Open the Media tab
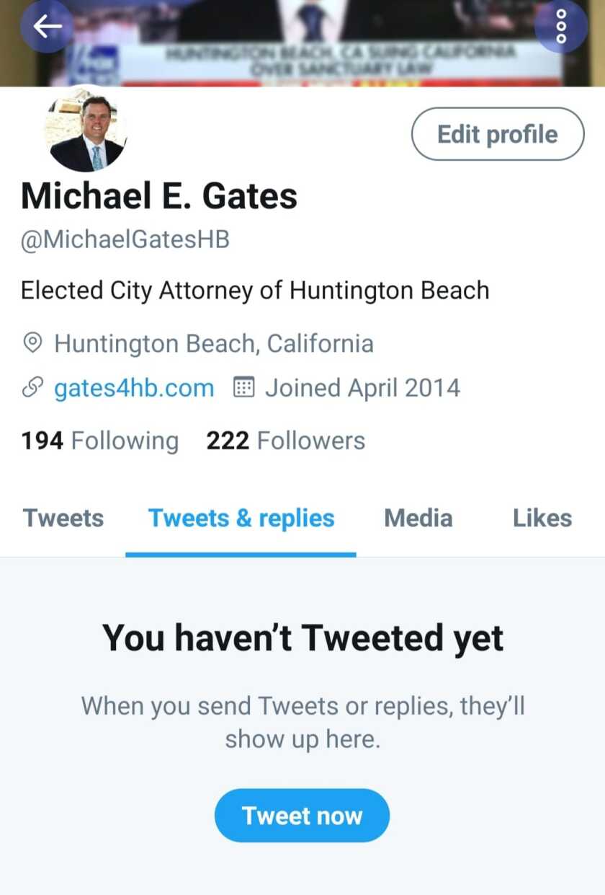Image resolution: width=605 pixels, height=895 pixels. click(x=418, y=519)
